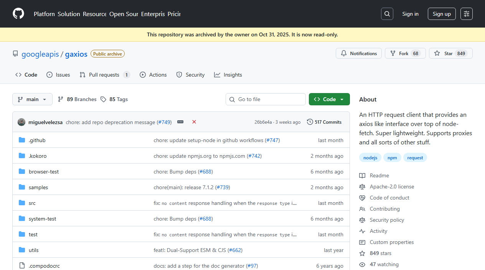Click the Custom properties note icon
The image size is (485, 270).
(362, 242)
